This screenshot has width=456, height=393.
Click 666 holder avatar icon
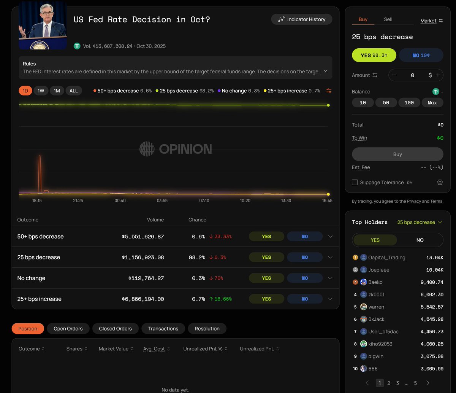tap(364, 369)
